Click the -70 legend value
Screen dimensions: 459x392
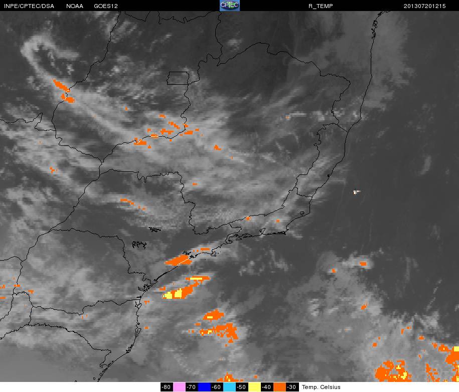point(192,387)
